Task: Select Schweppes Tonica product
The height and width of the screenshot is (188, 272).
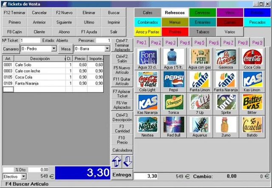Action: point(174,104)
